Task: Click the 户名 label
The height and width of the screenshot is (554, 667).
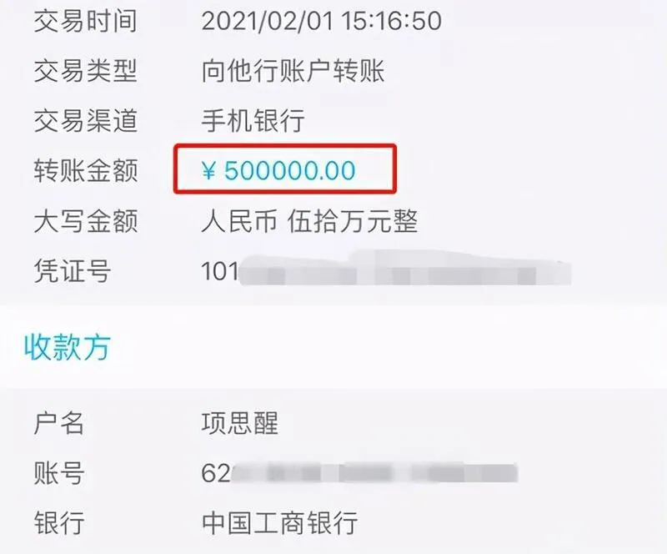Action: [x=59, y=423]
